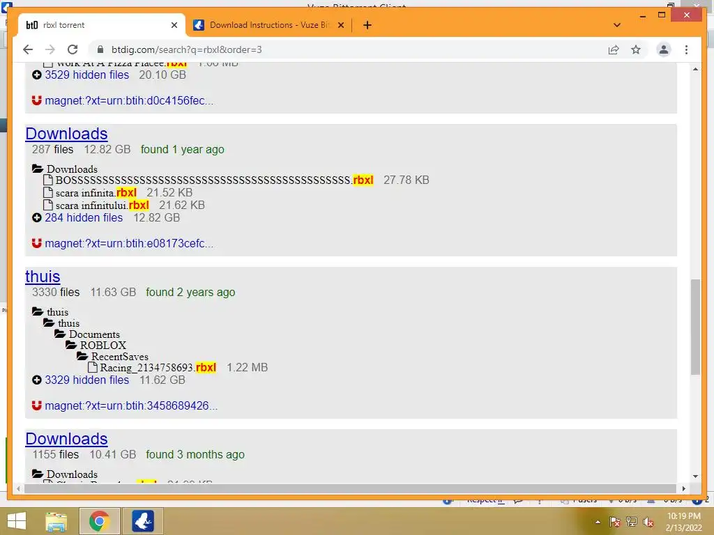Screen dimensions: 714x535
Task: Select the scara infinita.rbxl file name
Action: pyautogui.click(x=96, y=193)
